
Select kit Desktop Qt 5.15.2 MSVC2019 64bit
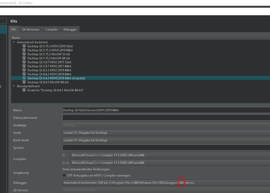click(x=50, y=50)
